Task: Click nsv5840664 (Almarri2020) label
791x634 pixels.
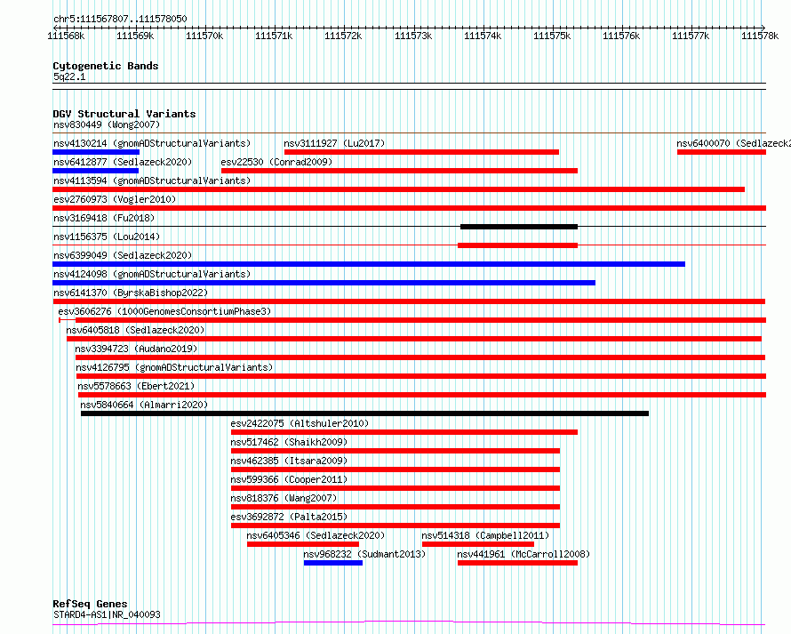Action: (144, 405)
